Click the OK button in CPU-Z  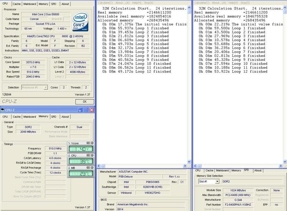[85, 102]
